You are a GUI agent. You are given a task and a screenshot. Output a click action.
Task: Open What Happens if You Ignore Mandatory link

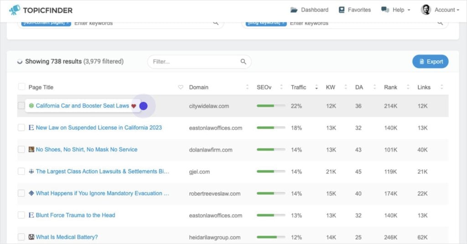tap(103, 193)
